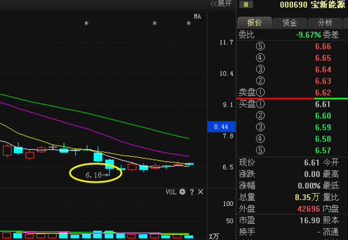Viewport: 348px width, 240px height.
Task: Click the middle asterisk event marker
Action: pos(154,24)
